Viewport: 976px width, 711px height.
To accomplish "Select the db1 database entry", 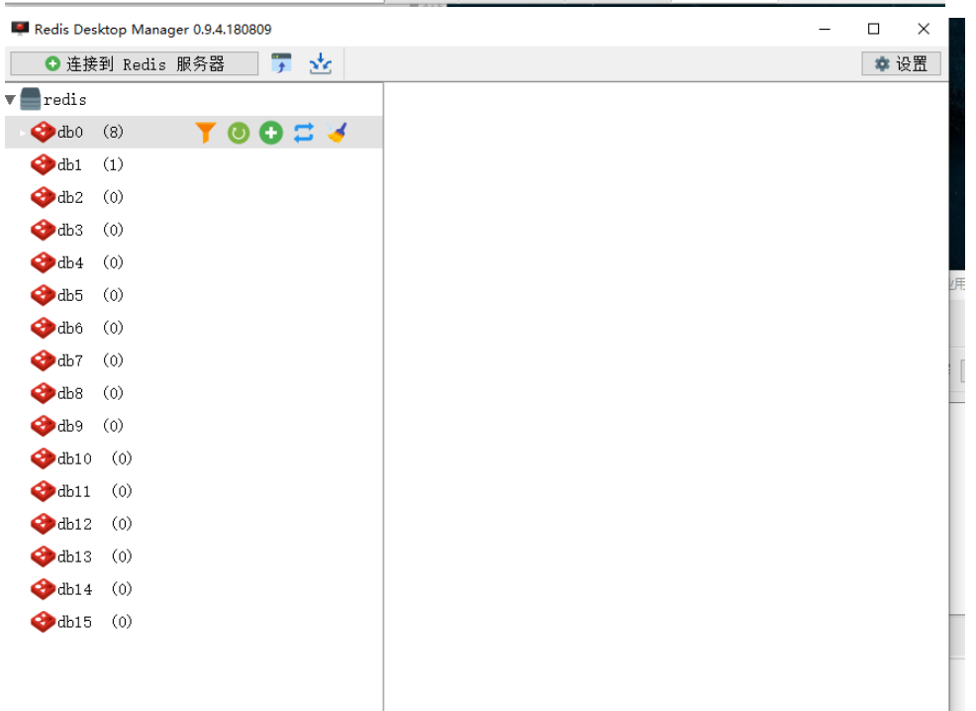I will coord(70,165).
